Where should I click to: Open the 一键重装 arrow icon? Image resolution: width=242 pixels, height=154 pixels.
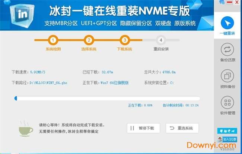(227, 23)
